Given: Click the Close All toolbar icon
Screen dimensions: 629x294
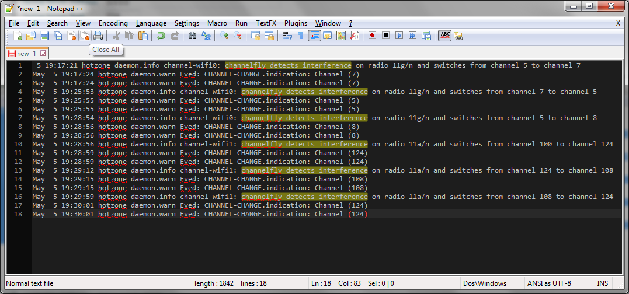Looking at the screenshot, I should coord(85,36).
